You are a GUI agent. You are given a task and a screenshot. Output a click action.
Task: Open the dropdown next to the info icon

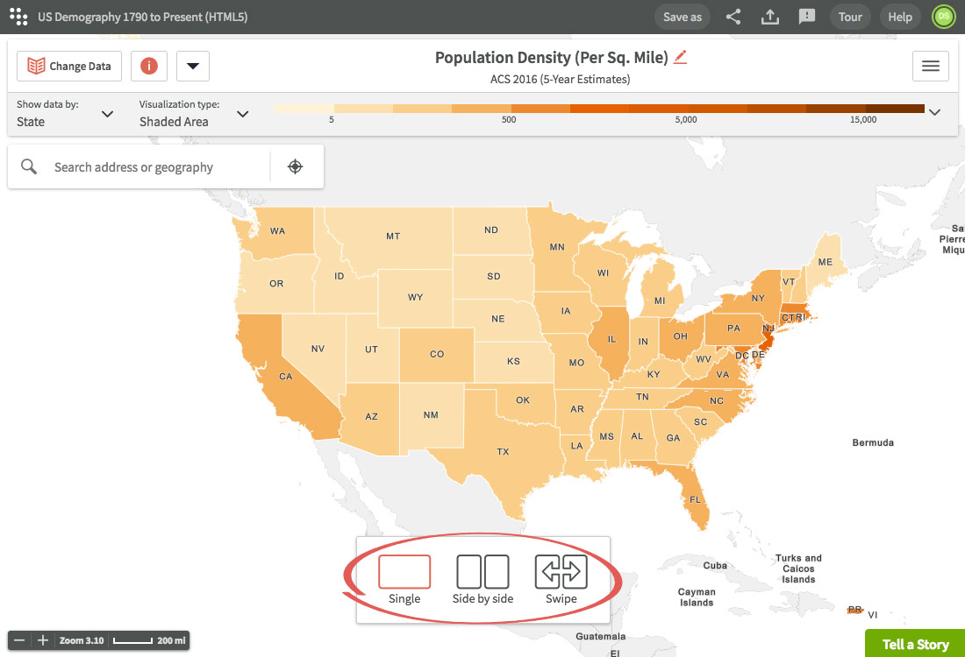(192, 66)
